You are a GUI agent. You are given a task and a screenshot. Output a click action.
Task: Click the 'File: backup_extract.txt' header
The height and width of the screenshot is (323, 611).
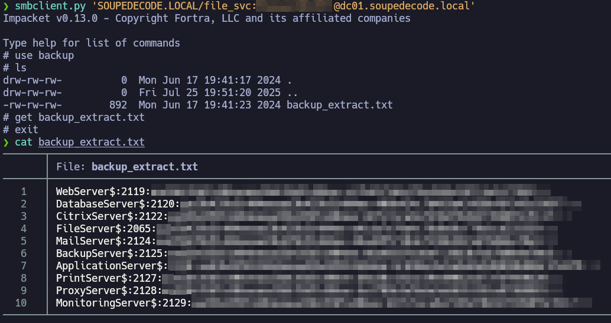click(127, 167)
